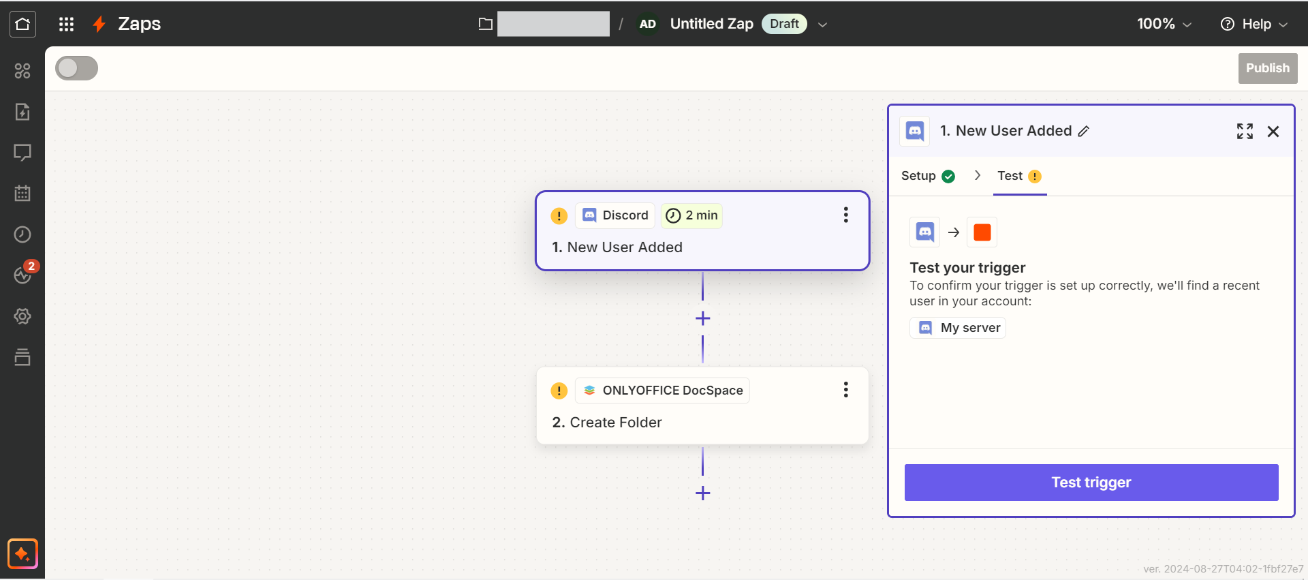Open the sidebar settings gear icon
The image size is (1308, 580).
[22, 316]
